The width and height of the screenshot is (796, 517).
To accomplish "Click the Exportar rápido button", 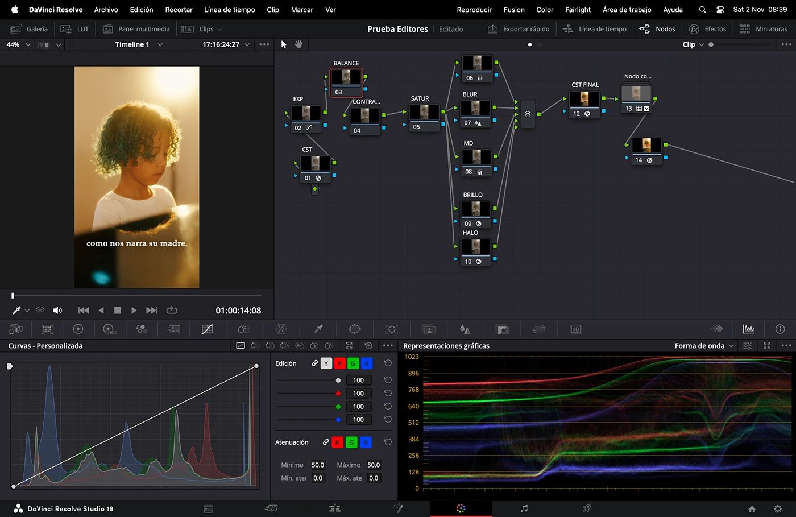I will [x=519, y=29].
